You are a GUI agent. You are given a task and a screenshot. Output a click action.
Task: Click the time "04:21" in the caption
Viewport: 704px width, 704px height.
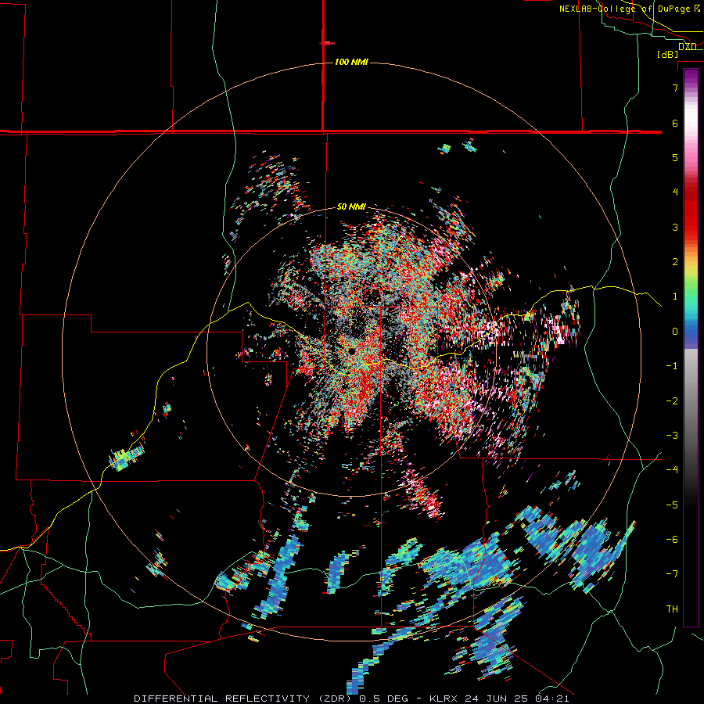(551, 699)
